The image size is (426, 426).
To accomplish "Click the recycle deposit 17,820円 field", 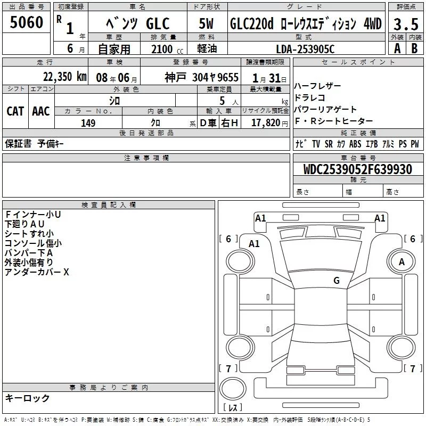I will 266,123.
